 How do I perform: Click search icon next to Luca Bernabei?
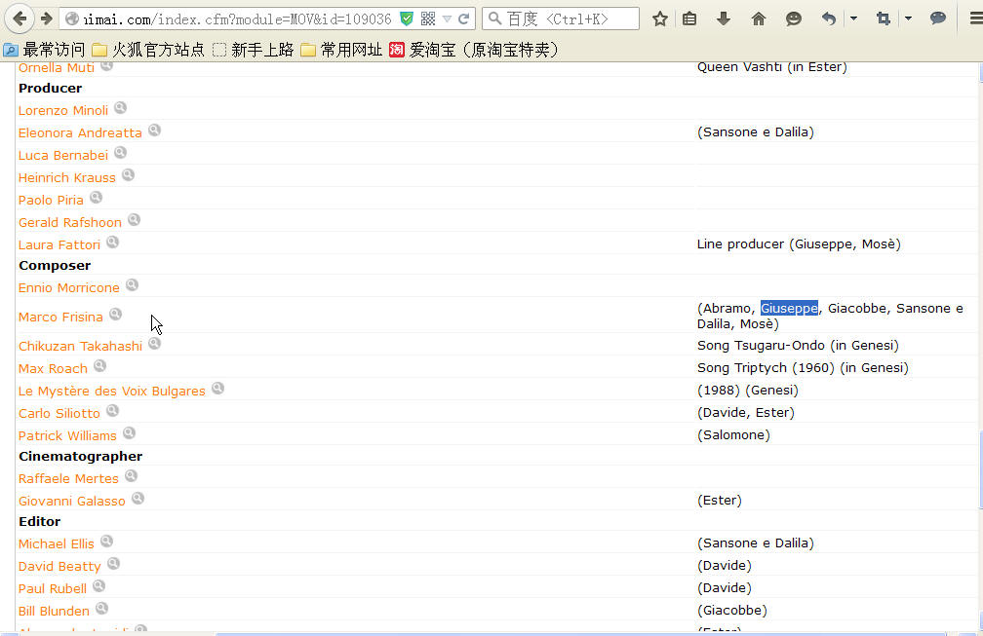(120, 153)
